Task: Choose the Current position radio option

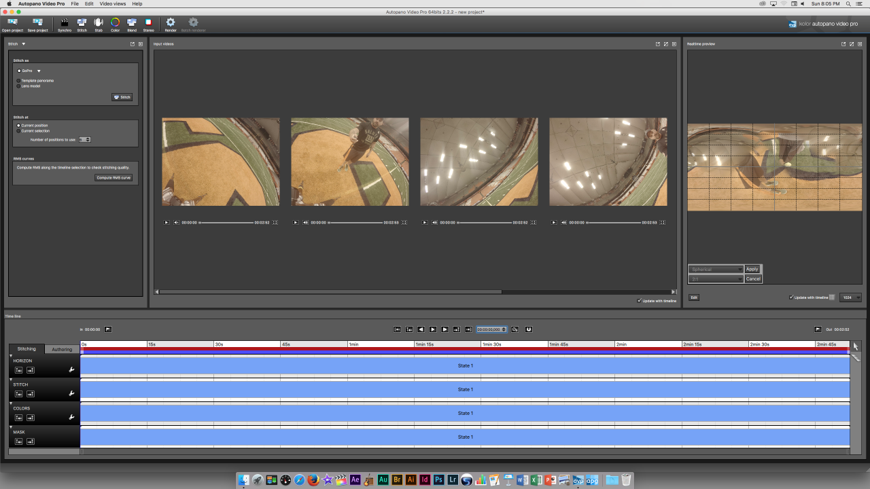Action: click(x=19, y=125)
